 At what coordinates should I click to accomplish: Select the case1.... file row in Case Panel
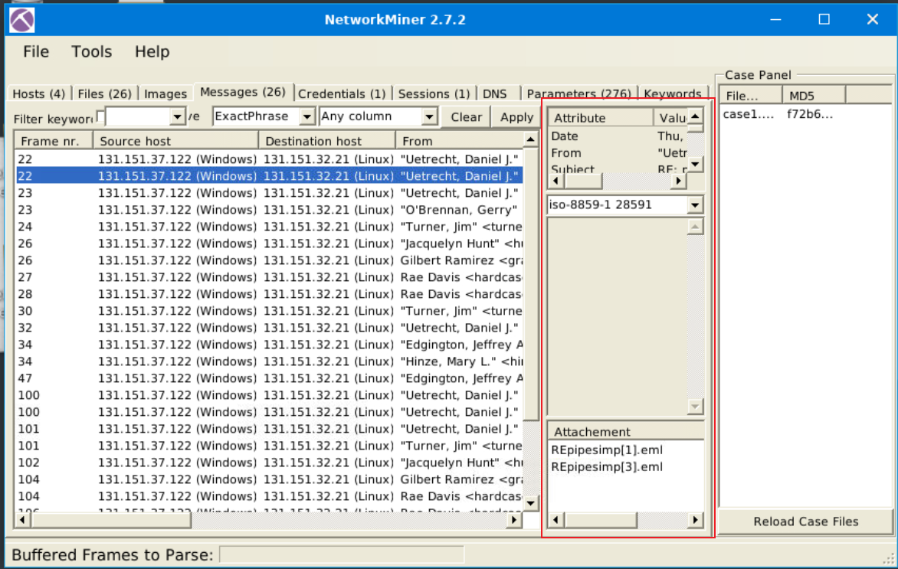point(805,114)
